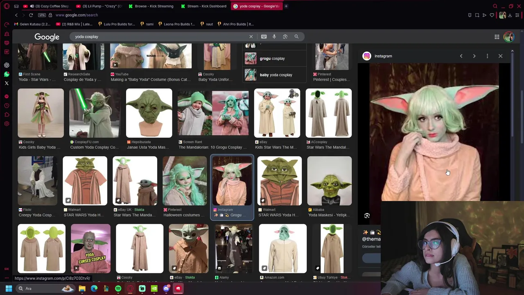Close the Instagram image preview panel
This screenshot has width=524, height=295.
500,56
